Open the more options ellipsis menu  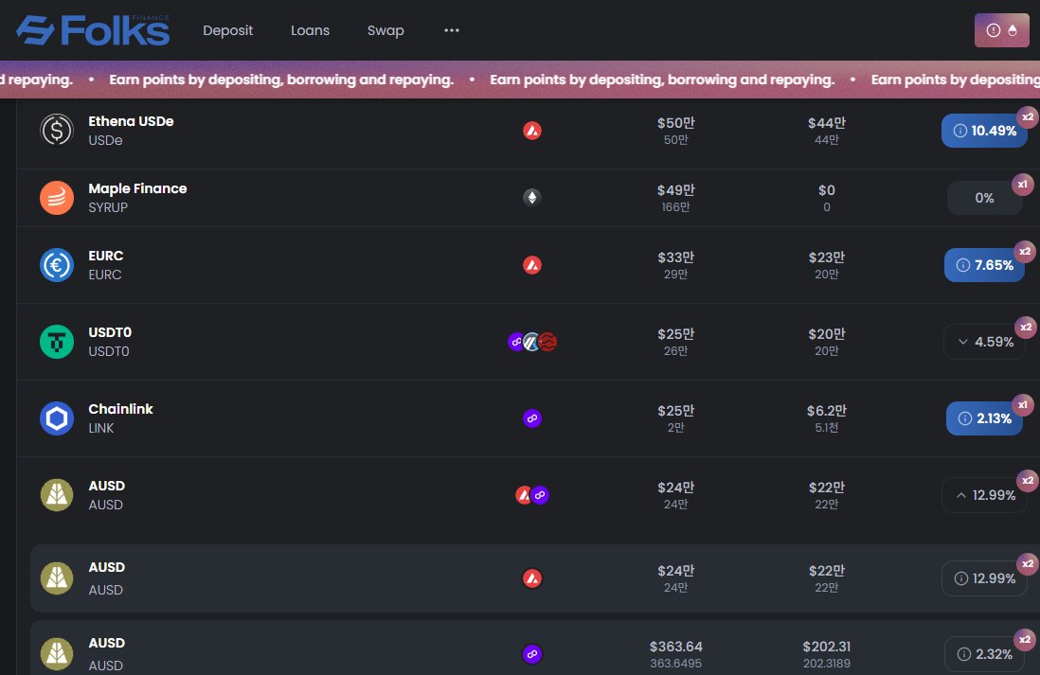coord(452,30)
